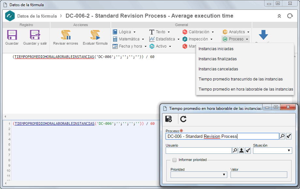Viewport: 300px width, 189px height.
Task: Click the bottom scrollbar's left arrow
Action: click(5, 183)
